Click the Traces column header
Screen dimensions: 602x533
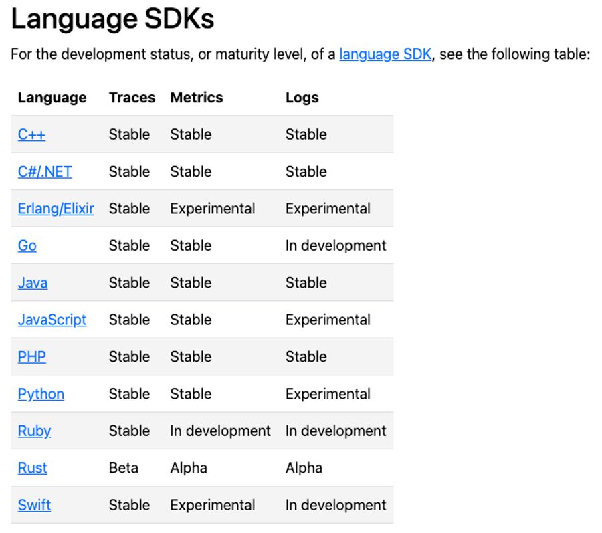[132, 98]
